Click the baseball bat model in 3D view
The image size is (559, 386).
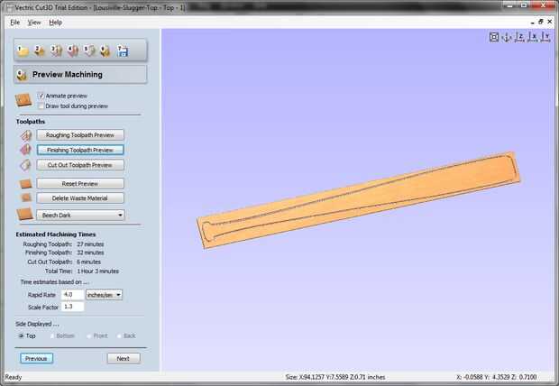(358, 200)
